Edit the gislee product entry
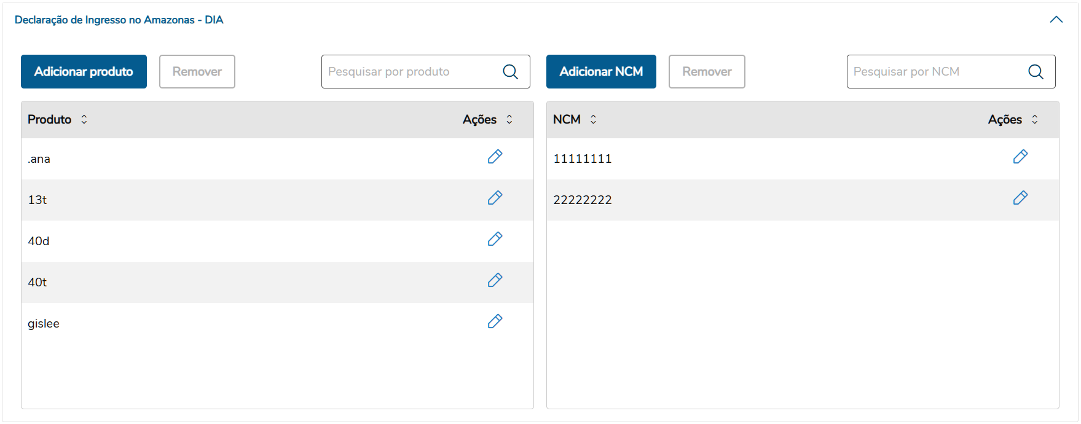The height and width of the screenshot is (424, 1081). (x=495, y=321)
